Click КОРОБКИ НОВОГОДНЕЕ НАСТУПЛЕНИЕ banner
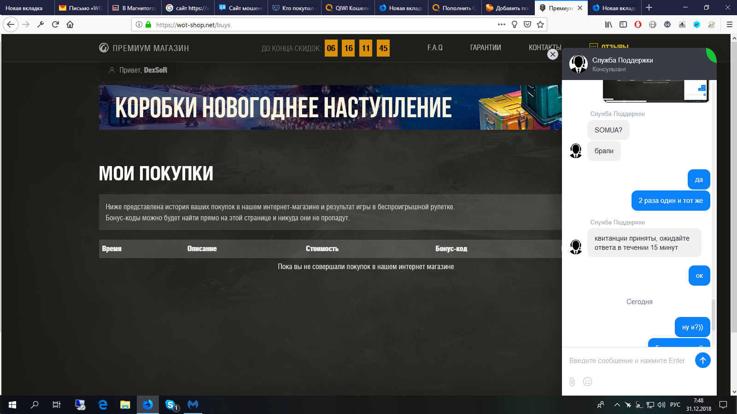The width and height of the screenshot is (737, 414). pyautogui.click(x=330, y=107)
